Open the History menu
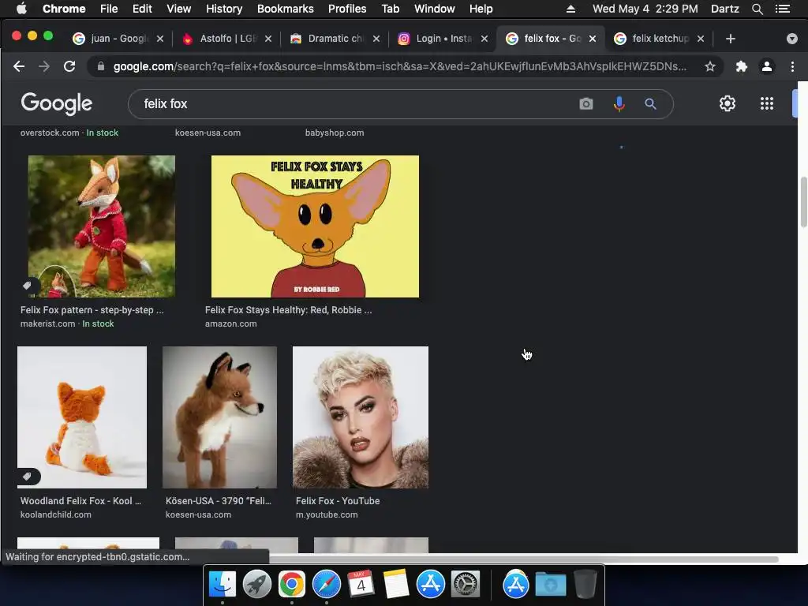Image resolution: width=808 pixels, height=606 pixels. (x=224, y=9)
